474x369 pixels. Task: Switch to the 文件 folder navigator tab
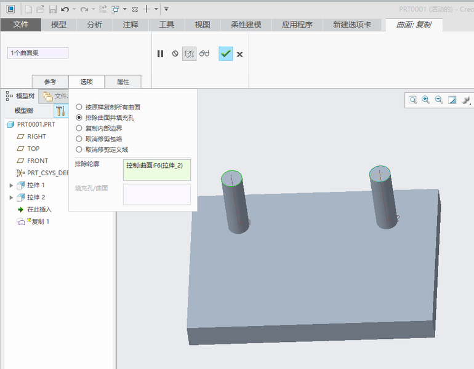tap(55, 97)
